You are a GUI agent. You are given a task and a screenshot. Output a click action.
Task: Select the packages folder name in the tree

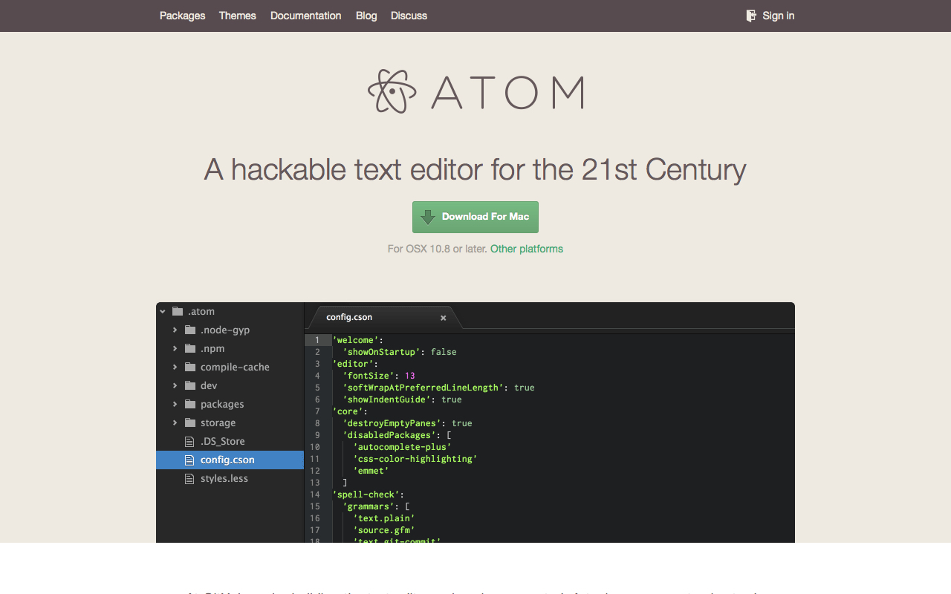tap(222, 404)
